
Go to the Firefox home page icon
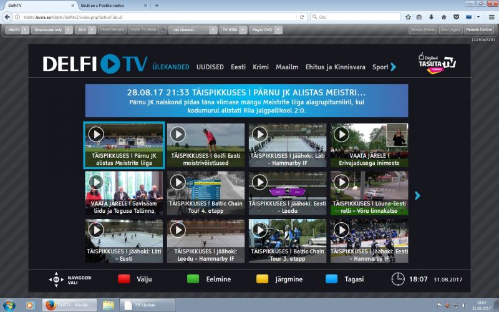(x=443, y=17)
